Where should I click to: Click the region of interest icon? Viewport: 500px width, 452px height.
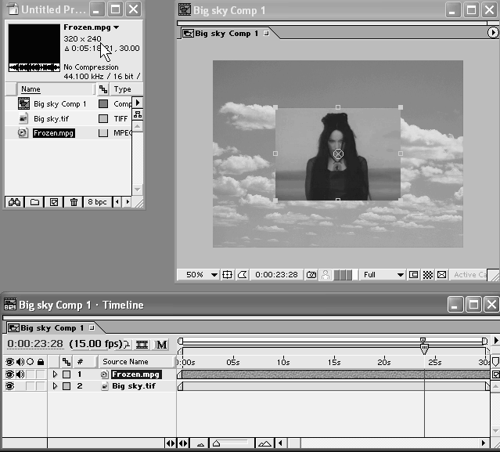[414, 275]
